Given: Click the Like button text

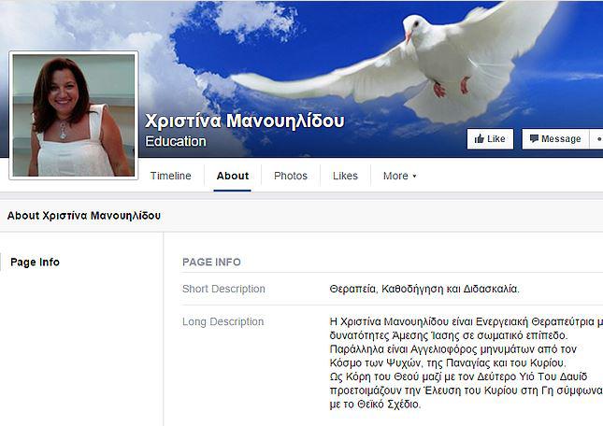Looking at the screenshot, I should point(496,138).
